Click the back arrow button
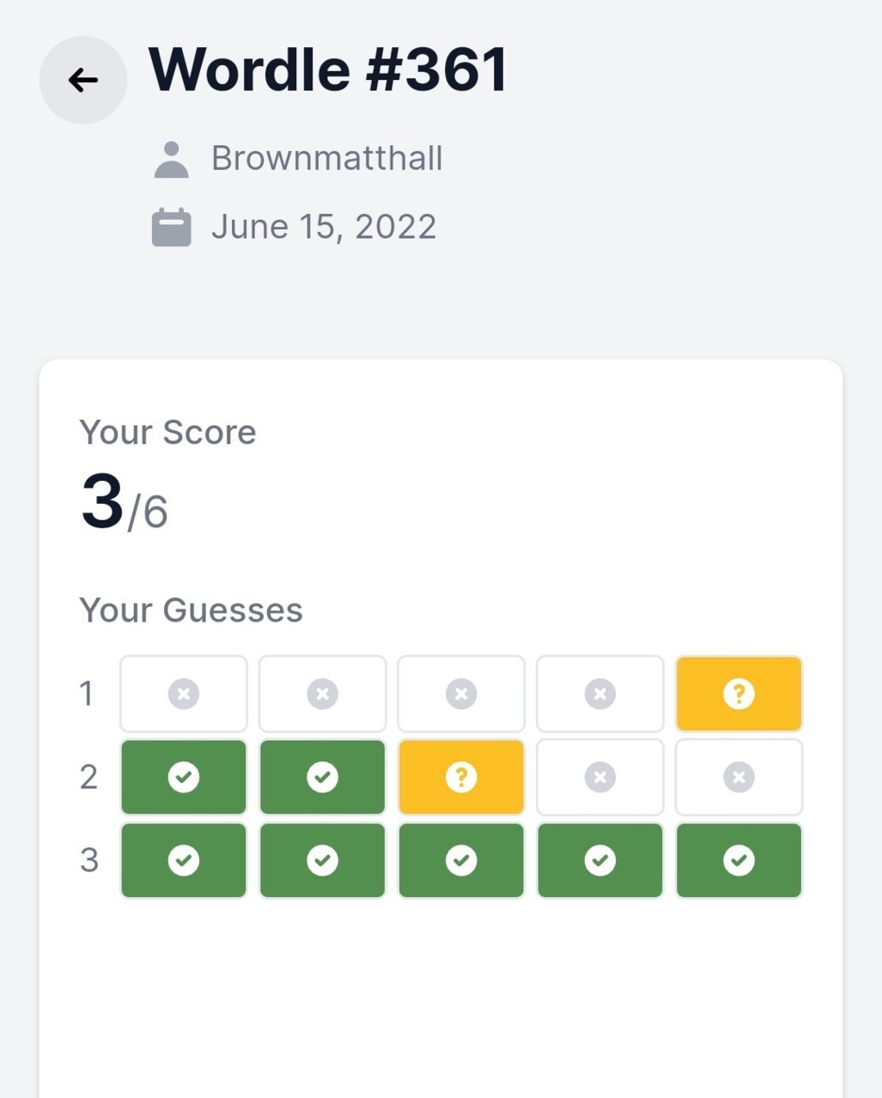The height and width of the screenshot is (1098, 882). (83, 80)
